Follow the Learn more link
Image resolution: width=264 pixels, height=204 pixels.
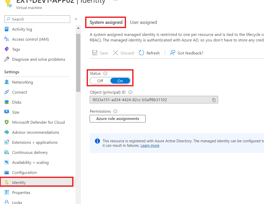tap(150, 146)
